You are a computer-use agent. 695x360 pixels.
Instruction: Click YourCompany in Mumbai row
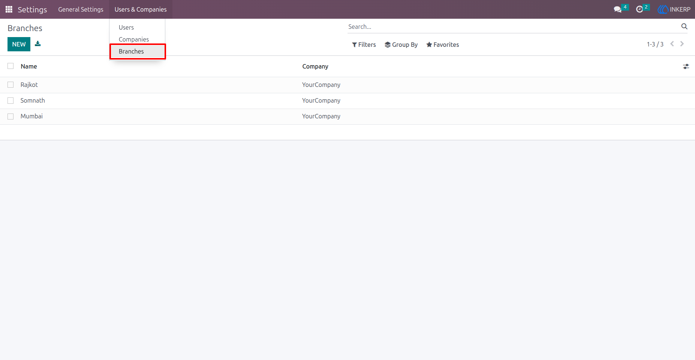click(x=321, y=116)
